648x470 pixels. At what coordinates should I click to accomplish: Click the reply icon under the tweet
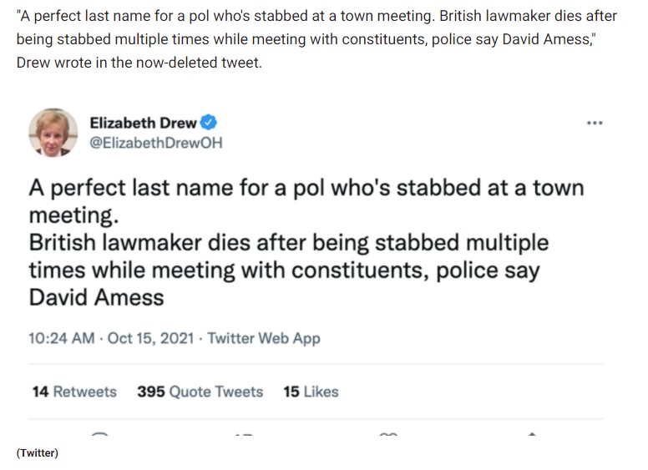click(x=100, y=435)
